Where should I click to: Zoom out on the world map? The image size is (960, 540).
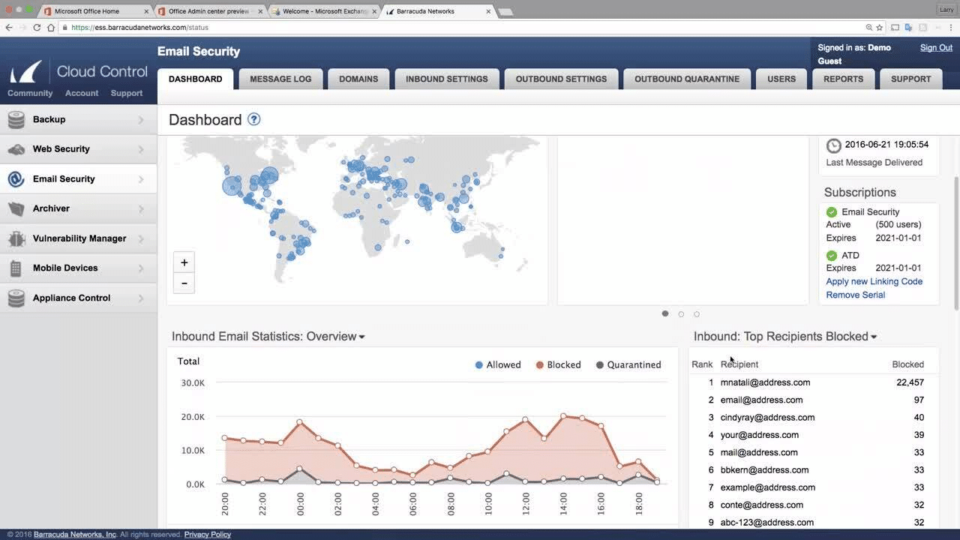(184, 283)
